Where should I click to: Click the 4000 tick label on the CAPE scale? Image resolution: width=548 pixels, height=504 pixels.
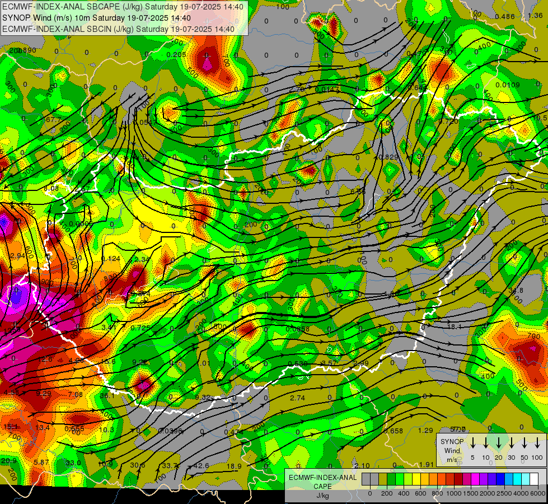[521, 493]
